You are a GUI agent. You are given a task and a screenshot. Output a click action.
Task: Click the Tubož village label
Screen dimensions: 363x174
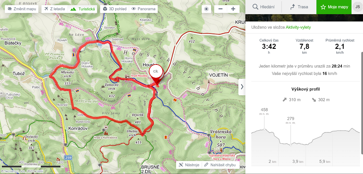18,73
